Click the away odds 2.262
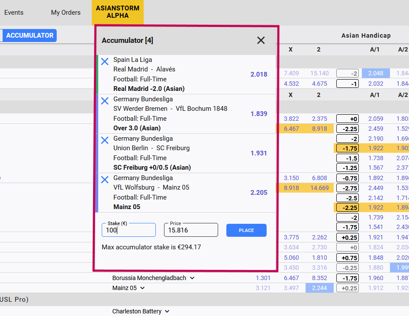 319,238
